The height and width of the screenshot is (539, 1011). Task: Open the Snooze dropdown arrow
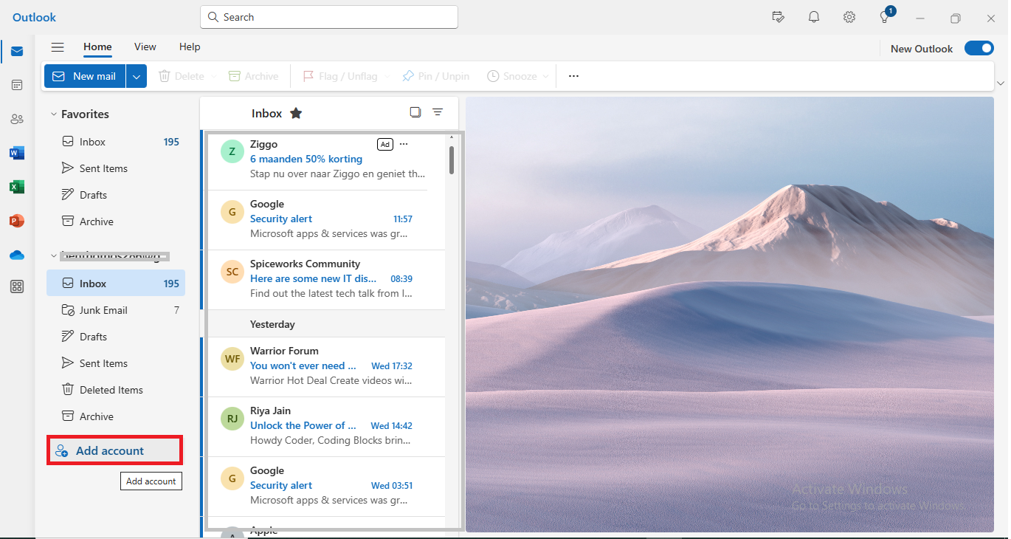(546, 76)
